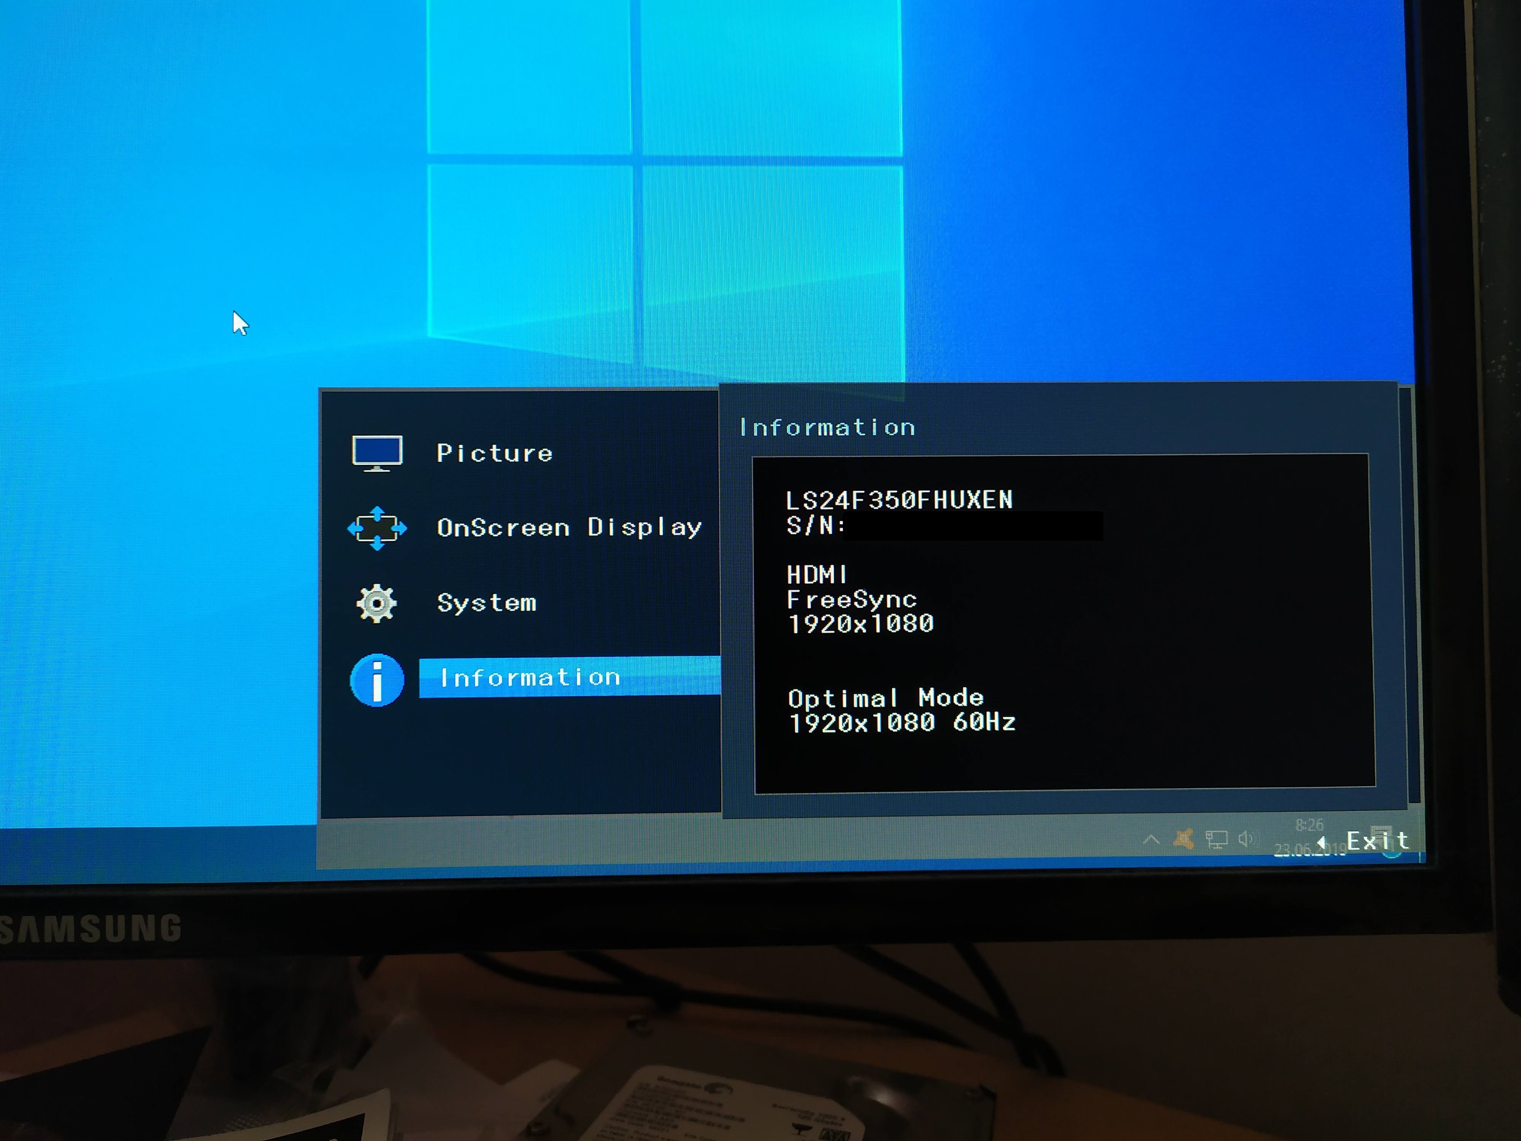
Task: Click the blue Information 'i' icon
Action: (x=377, y=680)
